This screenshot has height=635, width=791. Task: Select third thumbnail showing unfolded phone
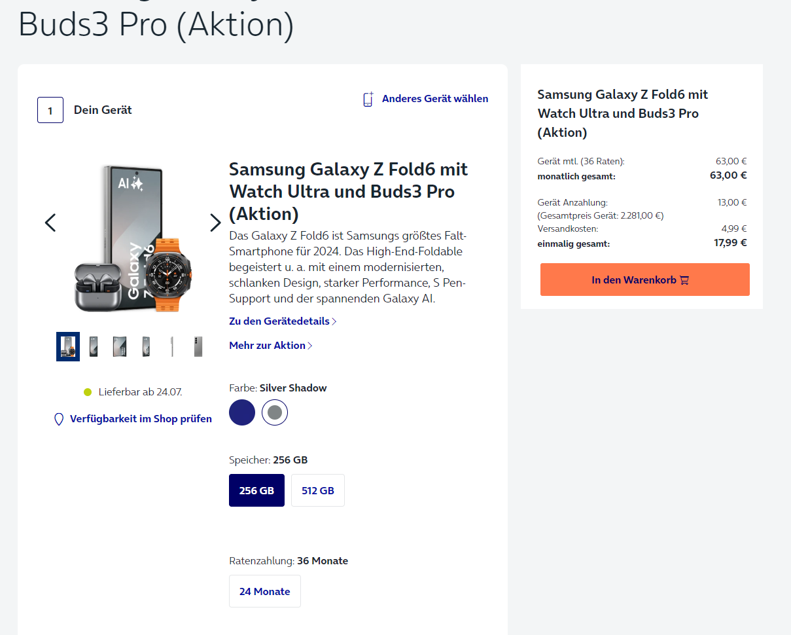click(120, 346)
